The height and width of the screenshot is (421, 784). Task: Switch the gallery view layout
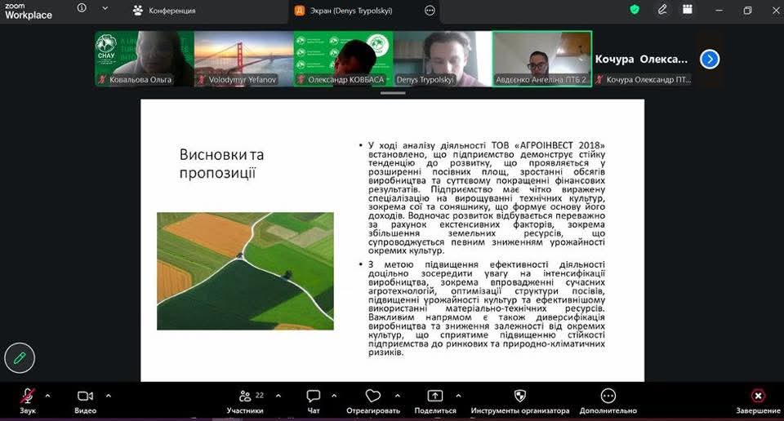(688, 10)
